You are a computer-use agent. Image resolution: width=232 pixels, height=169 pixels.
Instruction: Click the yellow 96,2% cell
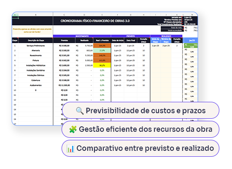pos(102,65)
